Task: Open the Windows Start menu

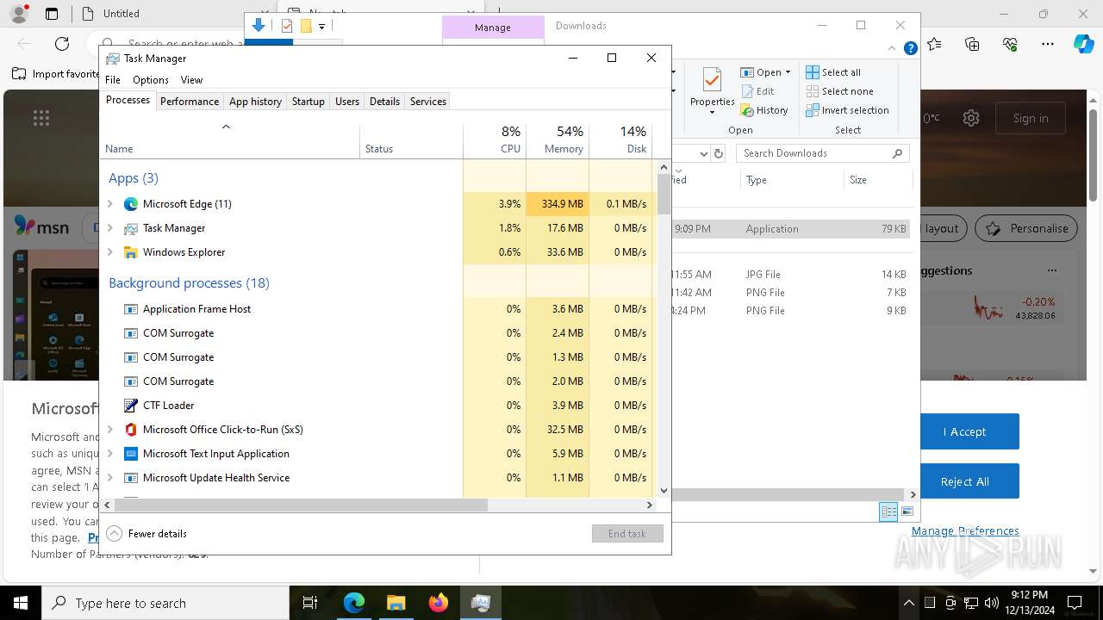Action: coord(21,603)
